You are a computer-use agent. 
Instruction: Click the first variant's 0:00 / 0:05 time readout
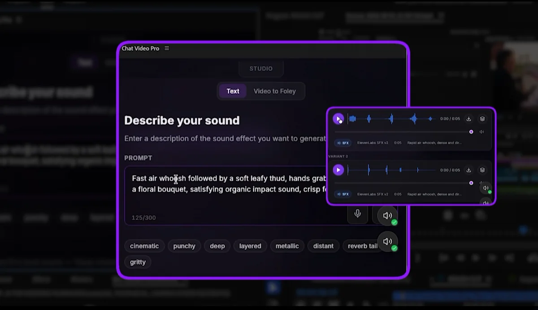coord(450,119)
